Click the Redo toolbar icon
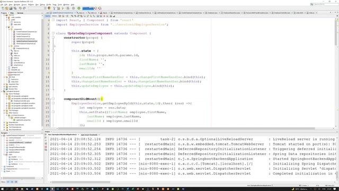Image resolution: width=339 pixels, height=191 pixels. tap(24, 8)
